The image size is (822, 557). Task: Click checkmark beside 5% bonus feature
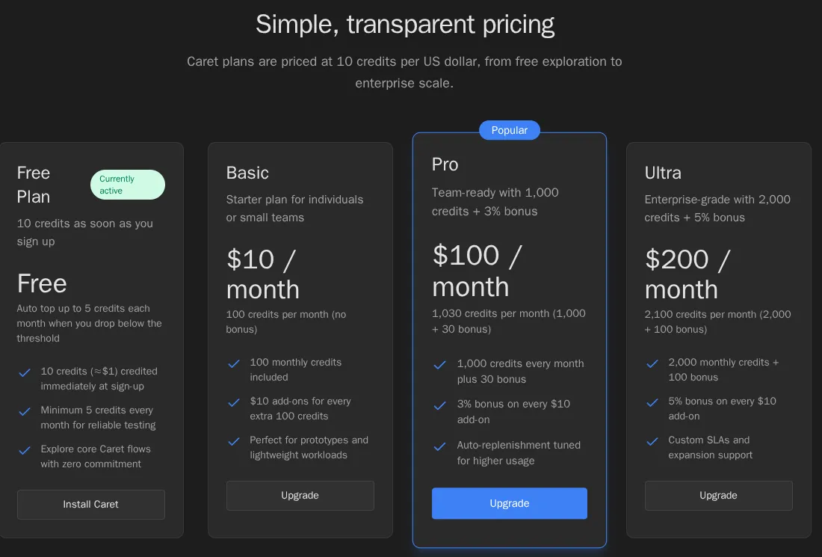652,402
